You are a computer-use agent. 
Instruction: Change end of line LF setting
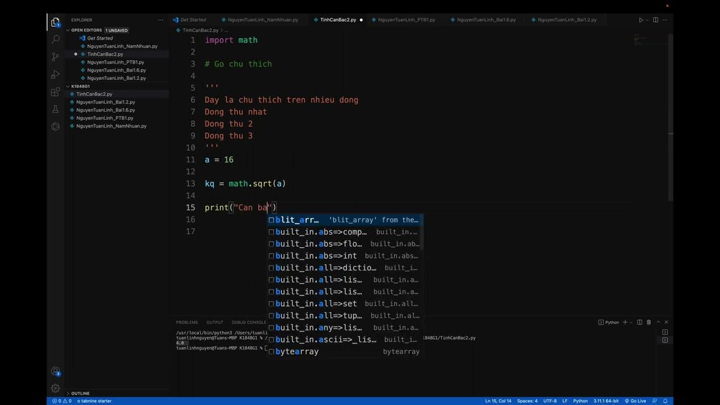[565, 401]
